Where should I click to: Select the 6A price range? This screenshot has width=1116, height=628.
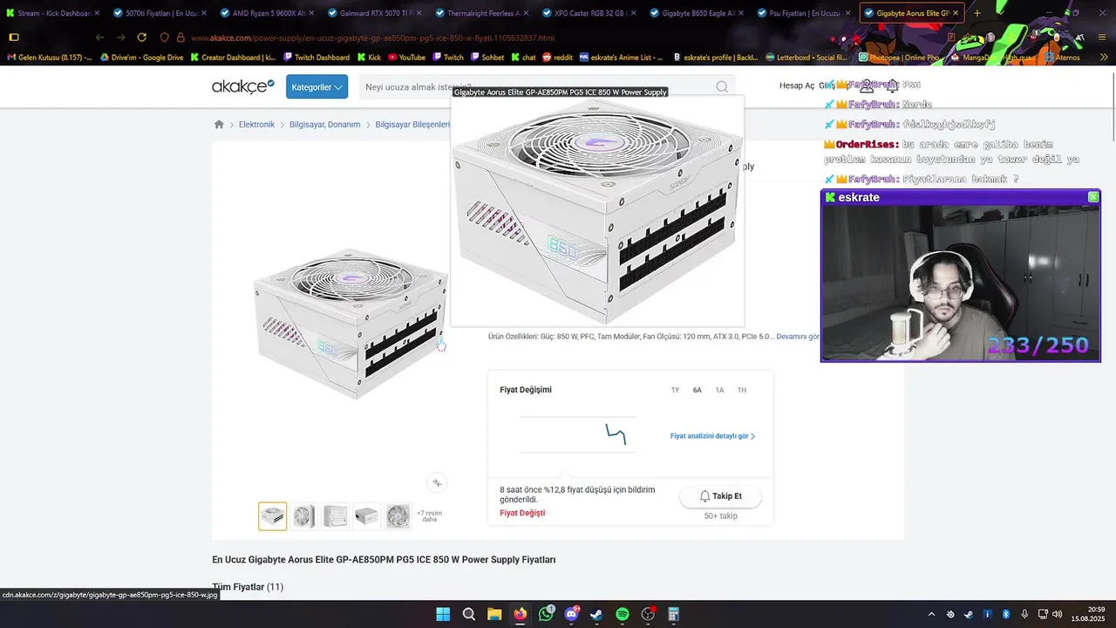pyautogui.click(x=697, y=390)
